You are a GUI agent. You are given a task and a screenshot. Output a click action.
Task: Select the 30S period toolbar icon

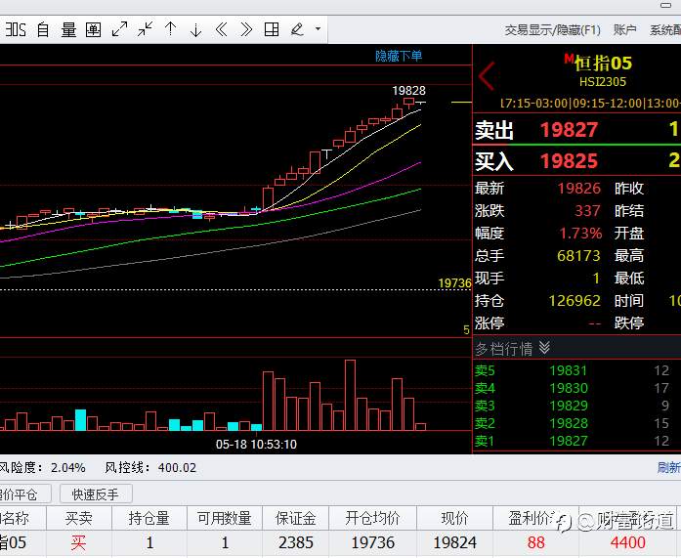[16, 29]
